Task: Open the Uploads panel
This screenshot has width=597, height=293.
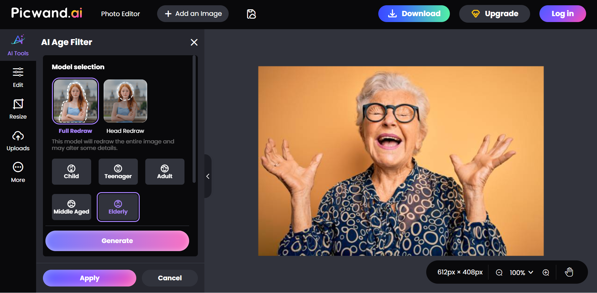Action: (x=18, y=141)
